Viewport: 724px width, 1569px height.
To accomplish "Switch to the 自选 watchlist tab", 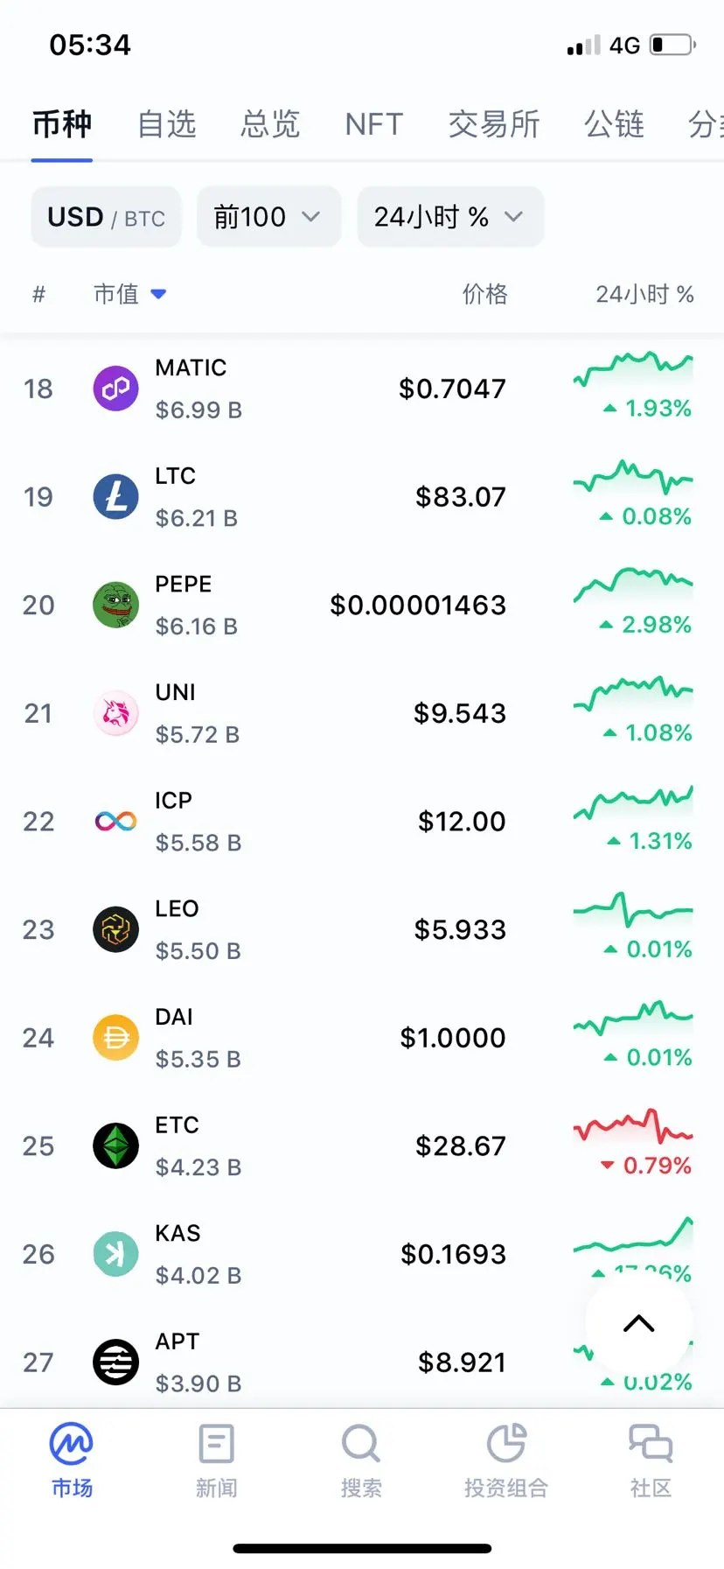I will tap(167, 124).
